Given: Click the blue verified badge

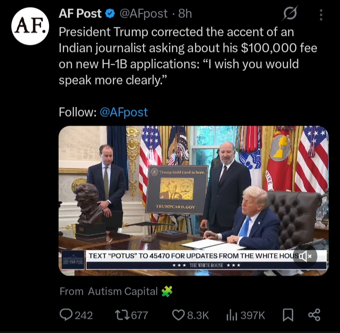Looking at the screenshot, I should 110,14.
